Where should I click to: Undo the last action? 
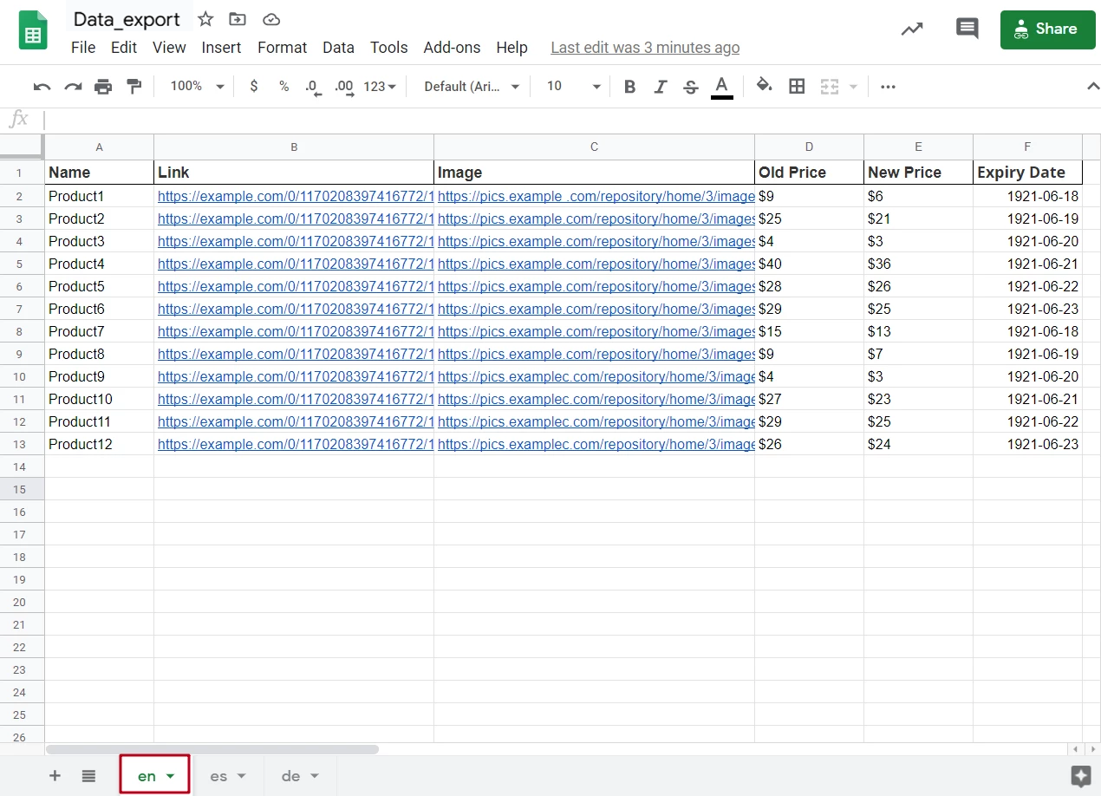click(42, 87)
